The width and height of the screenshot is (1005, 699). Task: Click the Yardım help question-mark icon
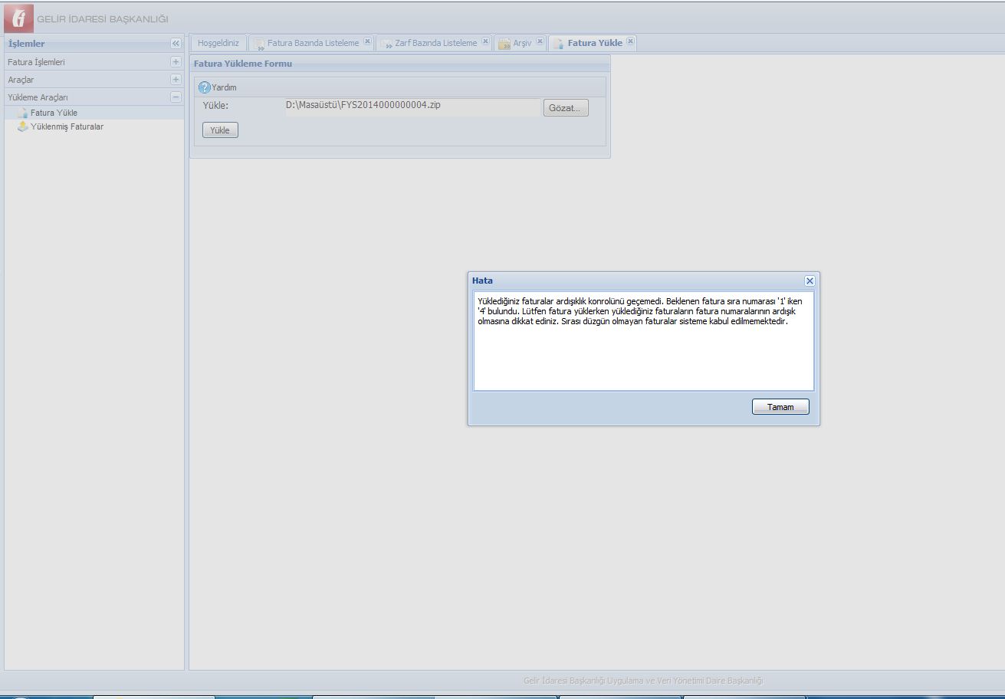tap(204, 87)
